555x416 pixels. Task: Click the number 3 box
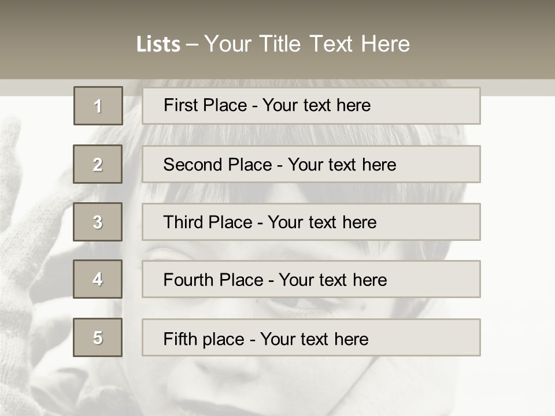[98, 222]
